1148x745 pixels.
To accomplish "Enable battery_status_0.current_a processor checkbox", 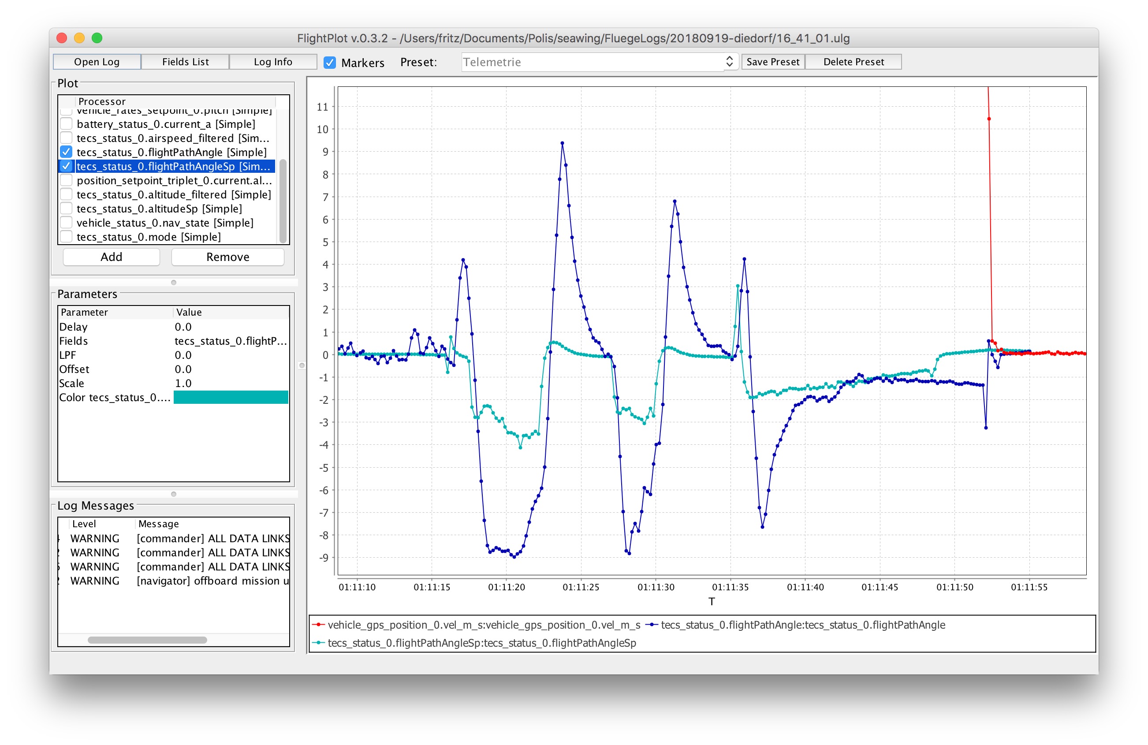I will (67, 124).
